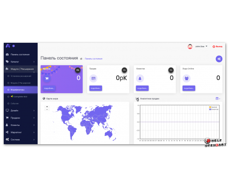The height and width of the screenshot is (187, 229).
Task: Click the home icon in breadcrumb
Action: click(81, 59)
